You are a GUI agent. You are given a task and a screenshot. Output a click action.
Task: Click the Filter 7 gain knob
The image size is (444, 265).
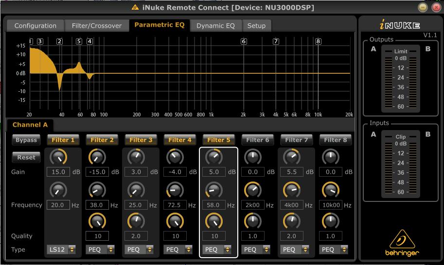(292, 156)
